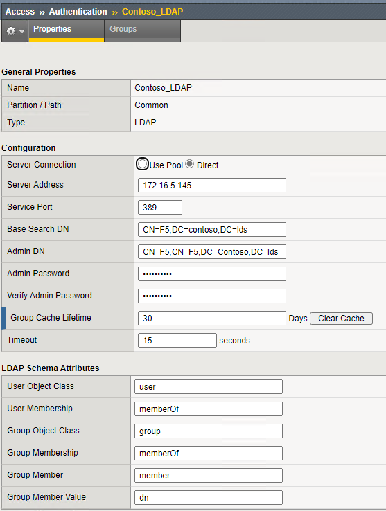Focus the Group Object Class field

(x=209, y=431)
